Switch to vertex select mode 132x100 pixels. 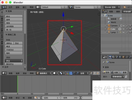[91, 73]
